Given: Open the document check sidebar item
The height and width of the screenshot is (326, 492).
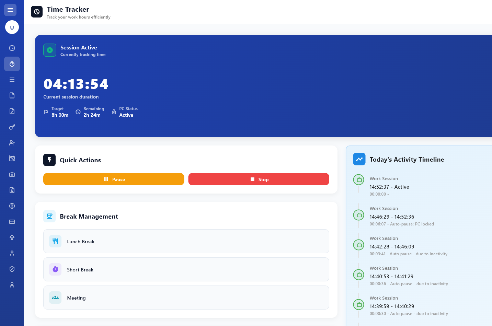Looking at the screenshot, I should [12, 111].
